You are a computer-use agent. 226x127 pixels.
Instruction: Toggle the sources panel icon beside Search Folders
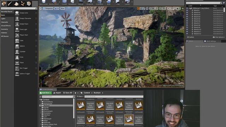click(41, 97)
